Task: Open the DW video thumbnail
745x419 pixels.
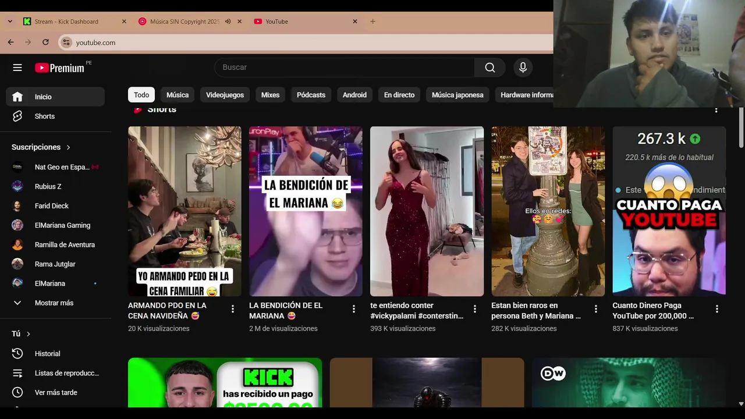Action: [x=629, y=383]
